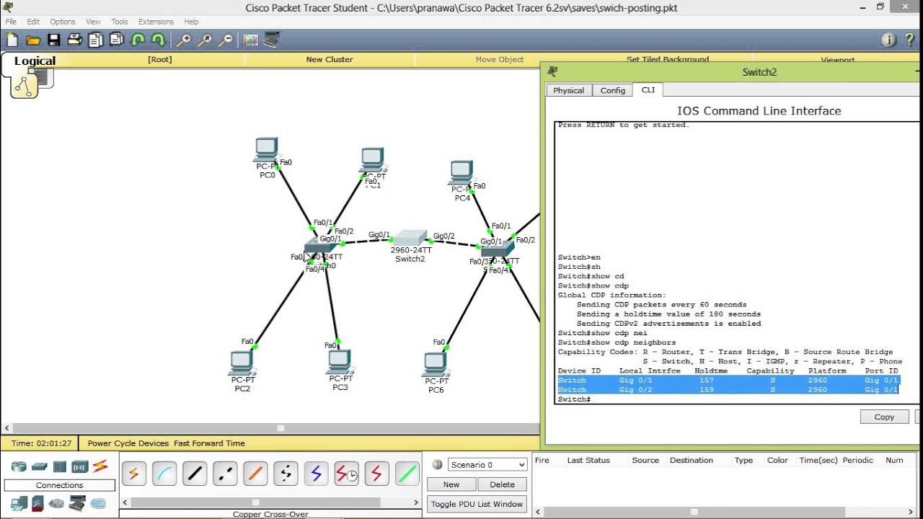Screen dimensions: 923x519
Task: Click the PC4 computer in topology
Action: (x=461, y=173)
